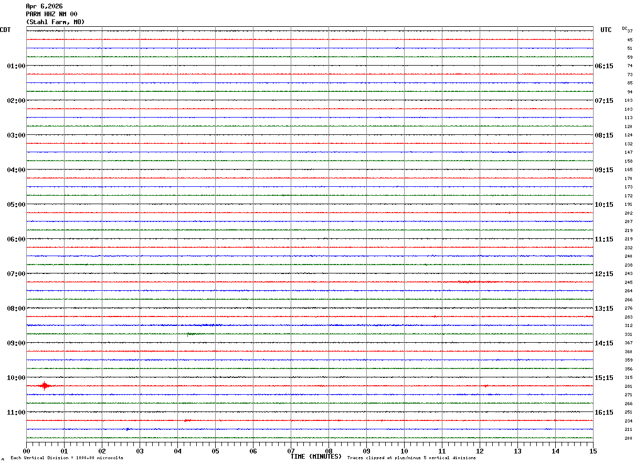Click the 10:15 UTC time label
Screen dimensions: 635x465
(604, 205)
